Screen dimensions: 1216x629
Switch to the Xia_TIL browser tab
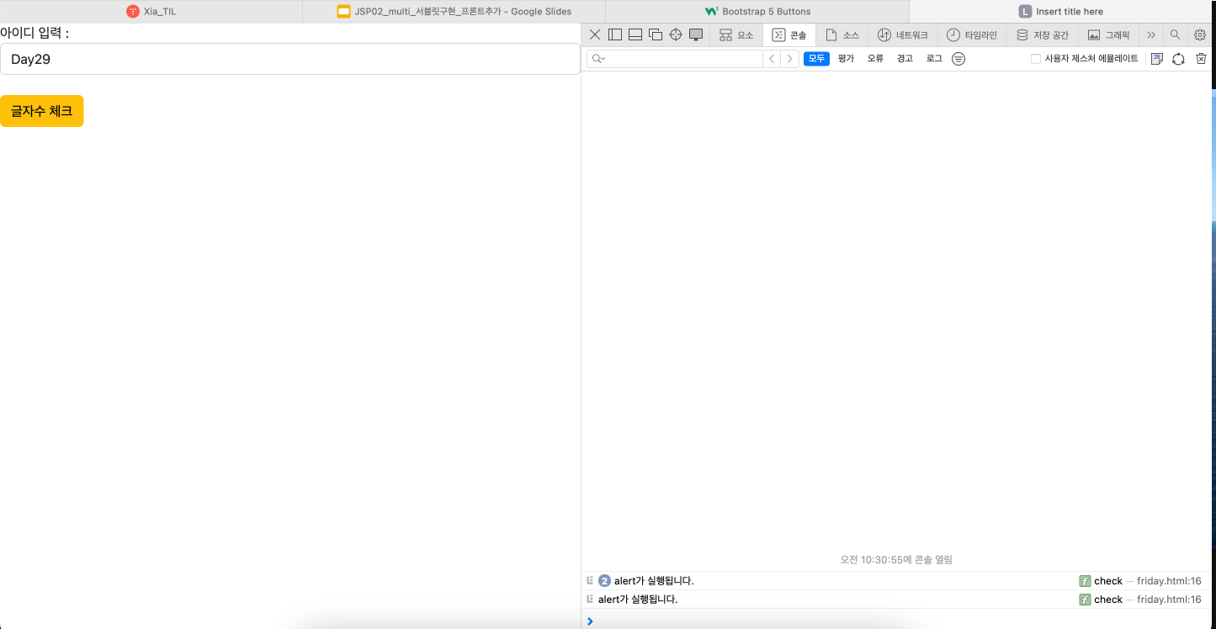pyautogui.click(x=151, y=12)
